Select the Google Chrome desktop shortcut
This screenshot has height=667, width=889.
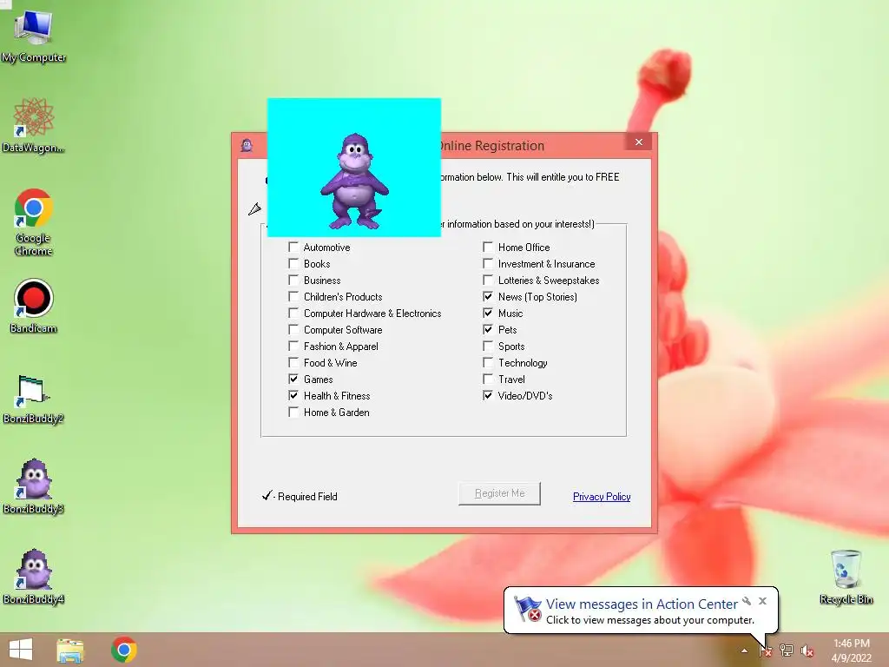[x=34, y=221]
